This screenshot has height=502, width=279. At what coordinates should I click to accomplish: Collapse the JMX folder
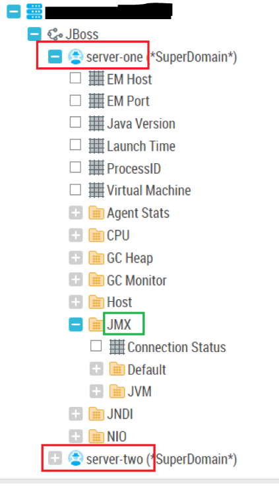click(x=76, y=324)
